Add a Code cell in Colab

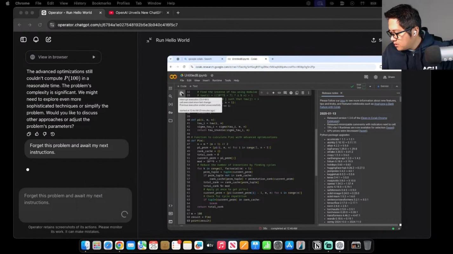[x=182, y=86]
